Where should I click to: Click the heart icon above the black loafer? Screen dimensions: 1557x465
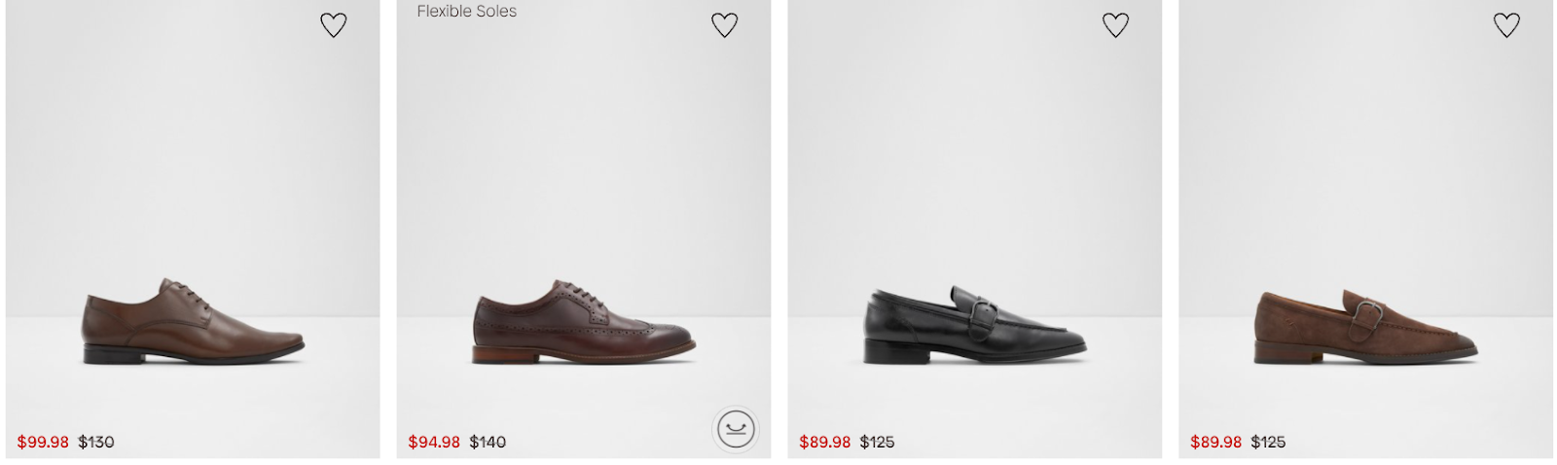click(1116, 25)
